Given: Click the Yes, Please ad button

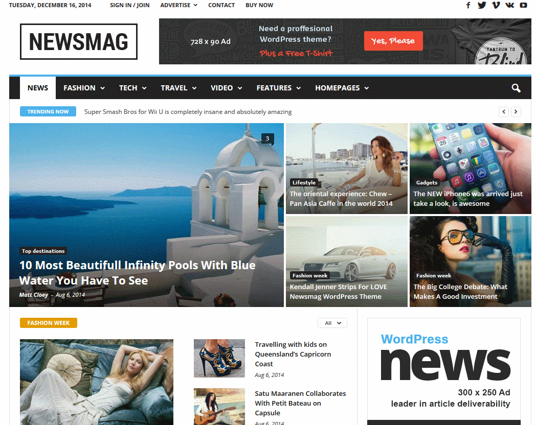Looking at the screenshot, I should 393,41.
